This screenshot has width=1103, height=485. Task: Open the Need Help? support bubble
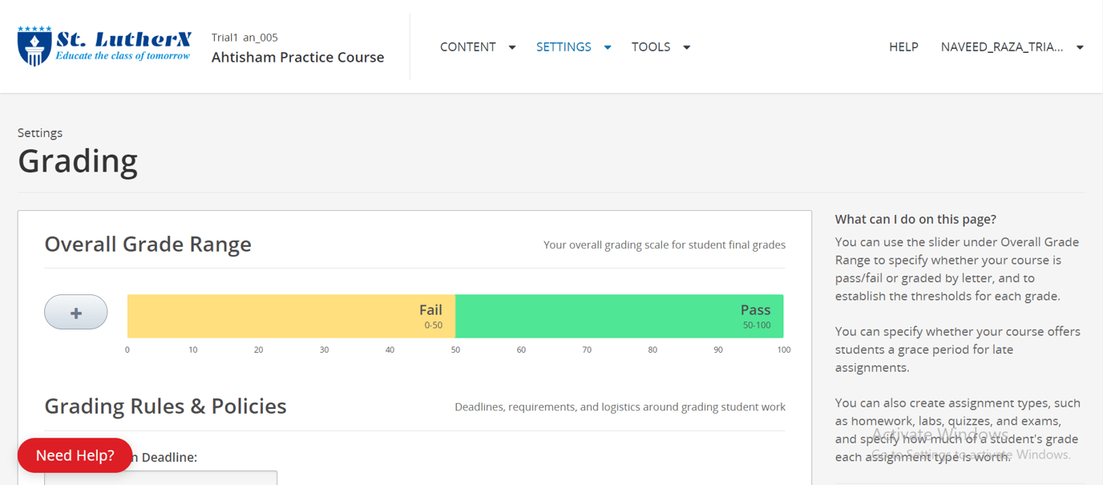click(x=75, y=455)
